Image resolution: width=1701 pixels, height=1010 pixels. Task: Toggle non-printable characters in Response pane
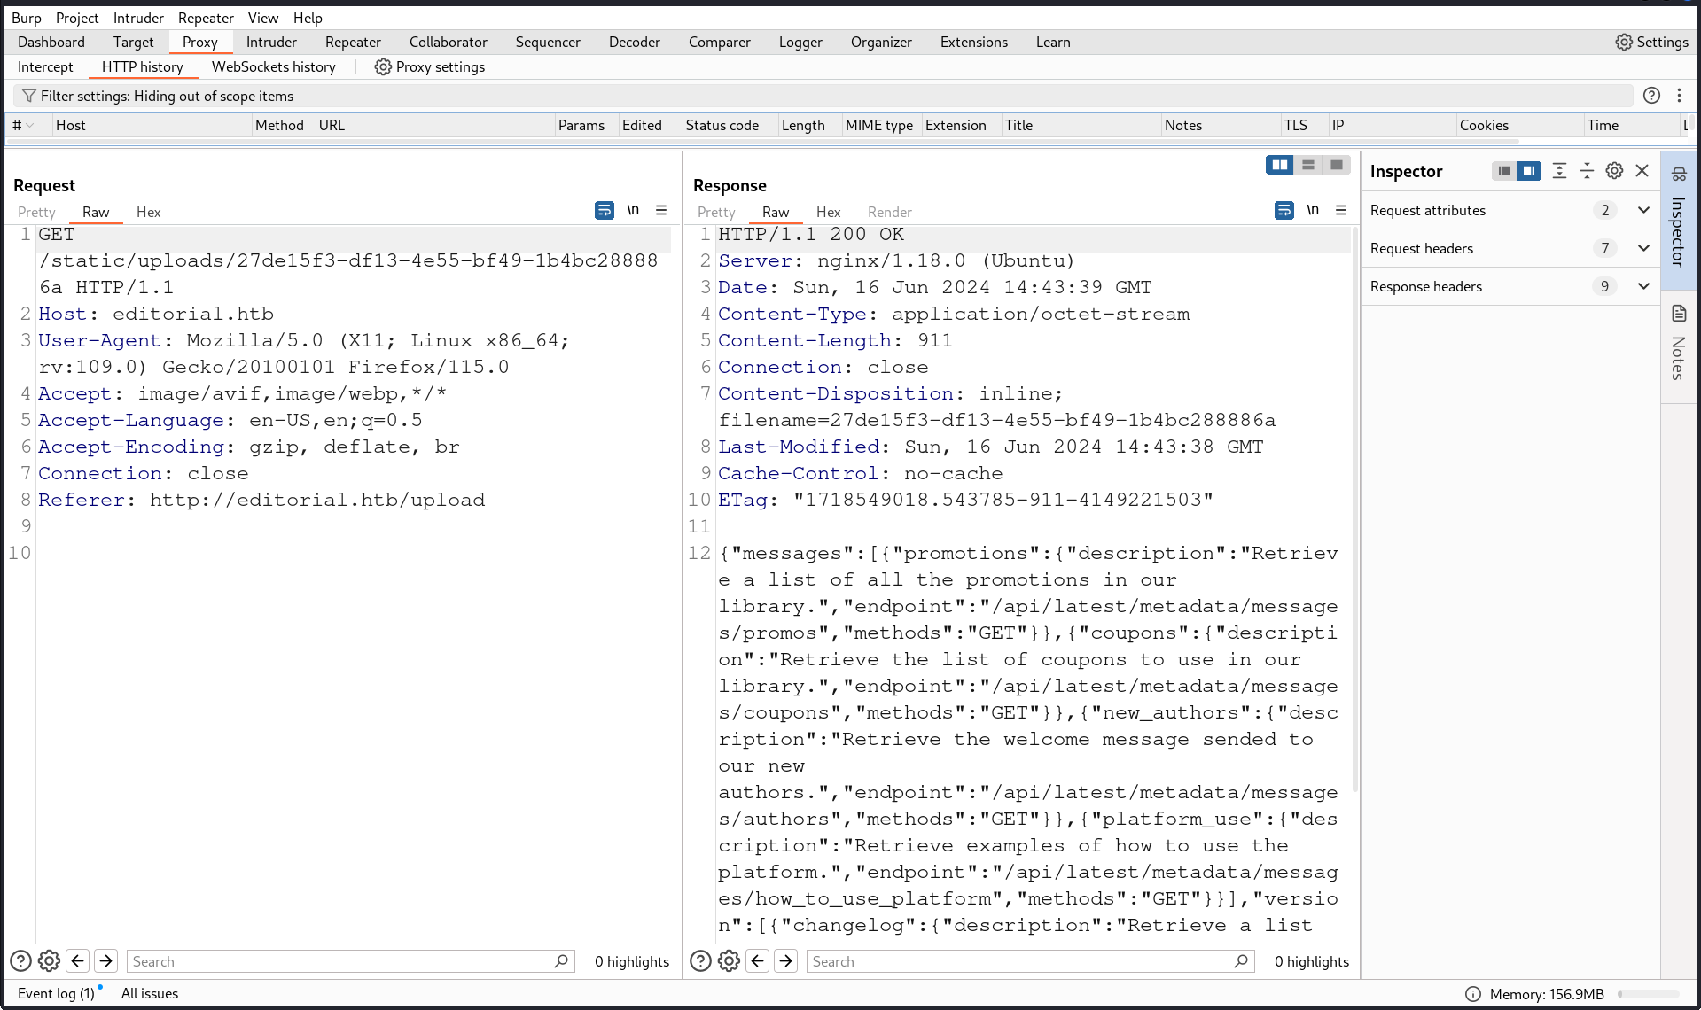click(1313, 210)
